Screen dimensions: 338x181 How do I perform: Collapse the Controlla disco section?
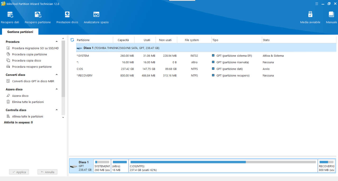click(x=57, y=110)
